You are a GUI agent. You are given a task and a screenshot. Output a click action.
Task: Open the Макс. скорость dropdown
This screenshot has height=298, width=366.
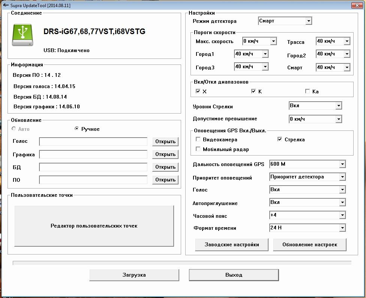259,41
